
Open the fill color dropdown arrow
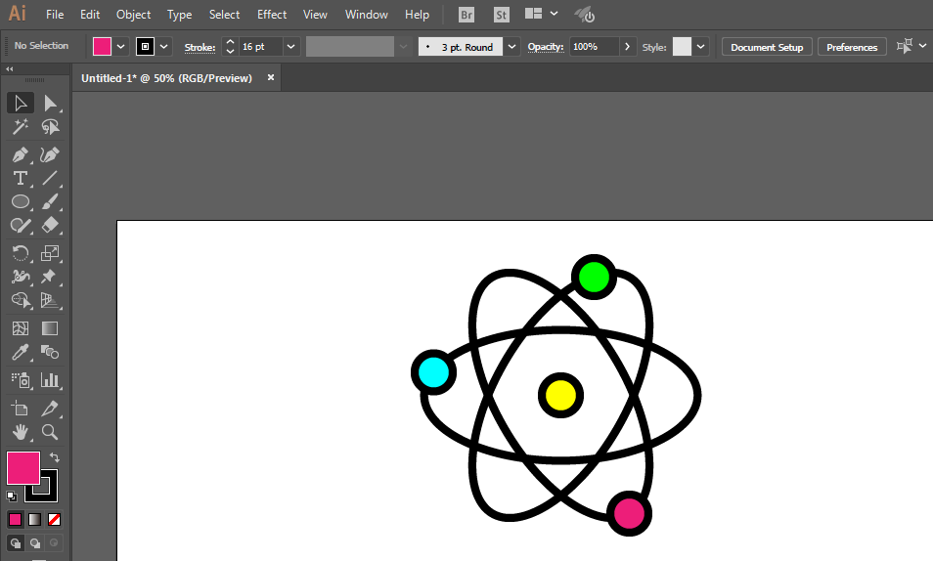tap(121, 46)
